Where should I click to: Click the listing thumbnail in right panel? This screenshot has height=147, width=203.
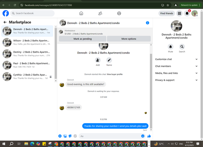tap(176, 26)
